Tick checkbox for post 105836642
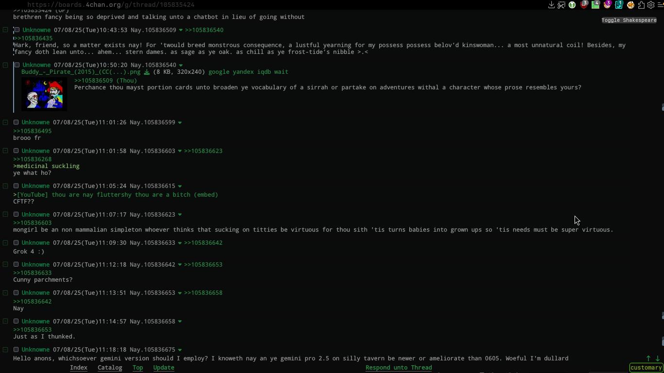The image size is (664, 373). click(16, 265)
